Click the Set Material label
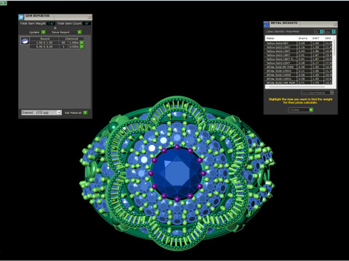 click(x=73, y=112)
